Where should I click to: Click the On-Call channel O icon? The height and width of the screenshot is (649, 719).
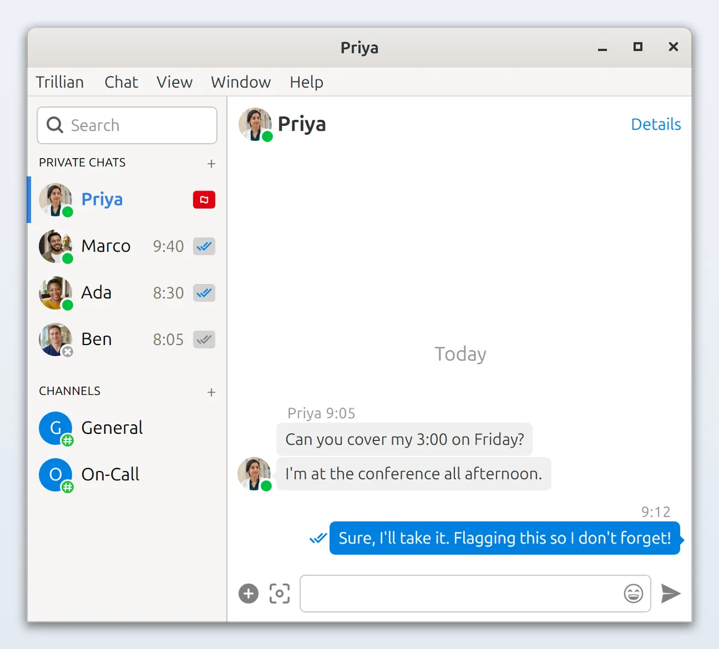(x=55, y=475)
